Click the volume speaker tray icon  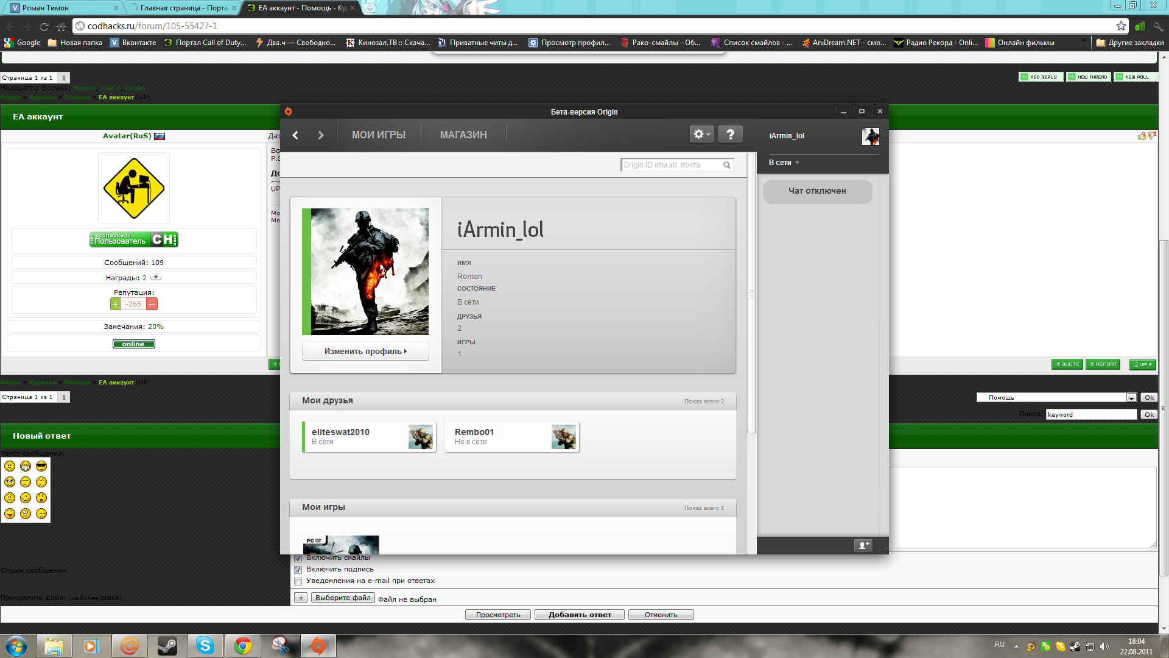click(1104, 646)
